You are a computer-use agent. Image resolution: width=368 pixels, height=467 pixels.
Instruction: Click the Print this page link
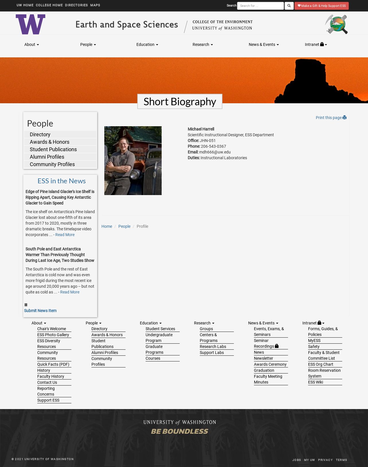pyautogui.click(x=331, y=118)
